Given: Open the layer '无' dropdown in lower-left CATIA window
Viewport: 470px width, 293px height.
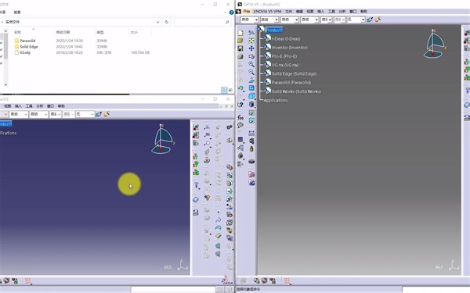Looking at the screenshot, I should [x=85, y=114].
